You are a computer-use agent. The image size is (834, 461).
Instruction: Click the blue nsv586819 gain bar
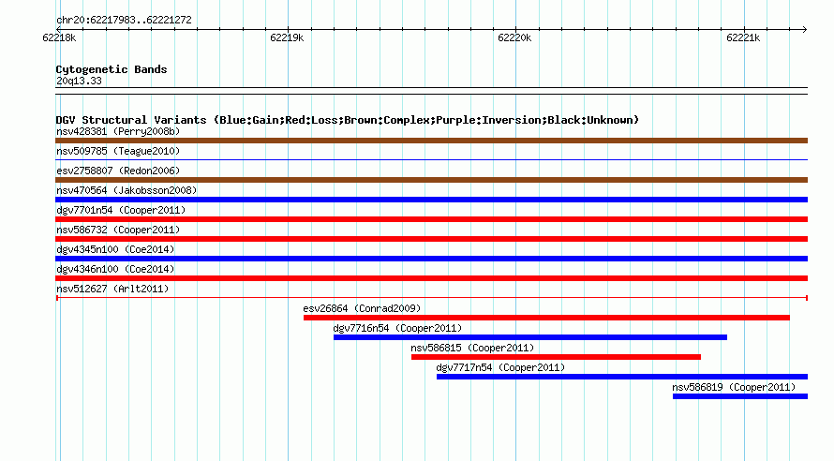[740, 396]
